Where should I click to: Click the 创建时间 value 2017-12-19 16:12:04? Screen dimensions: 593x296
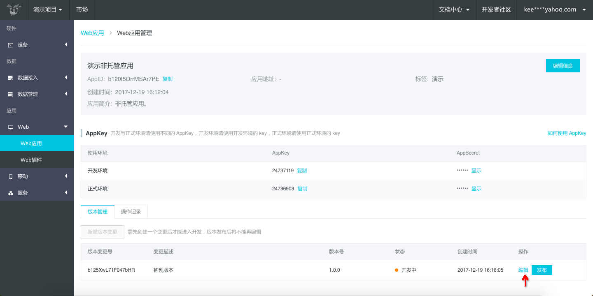(x=142, y=92)
